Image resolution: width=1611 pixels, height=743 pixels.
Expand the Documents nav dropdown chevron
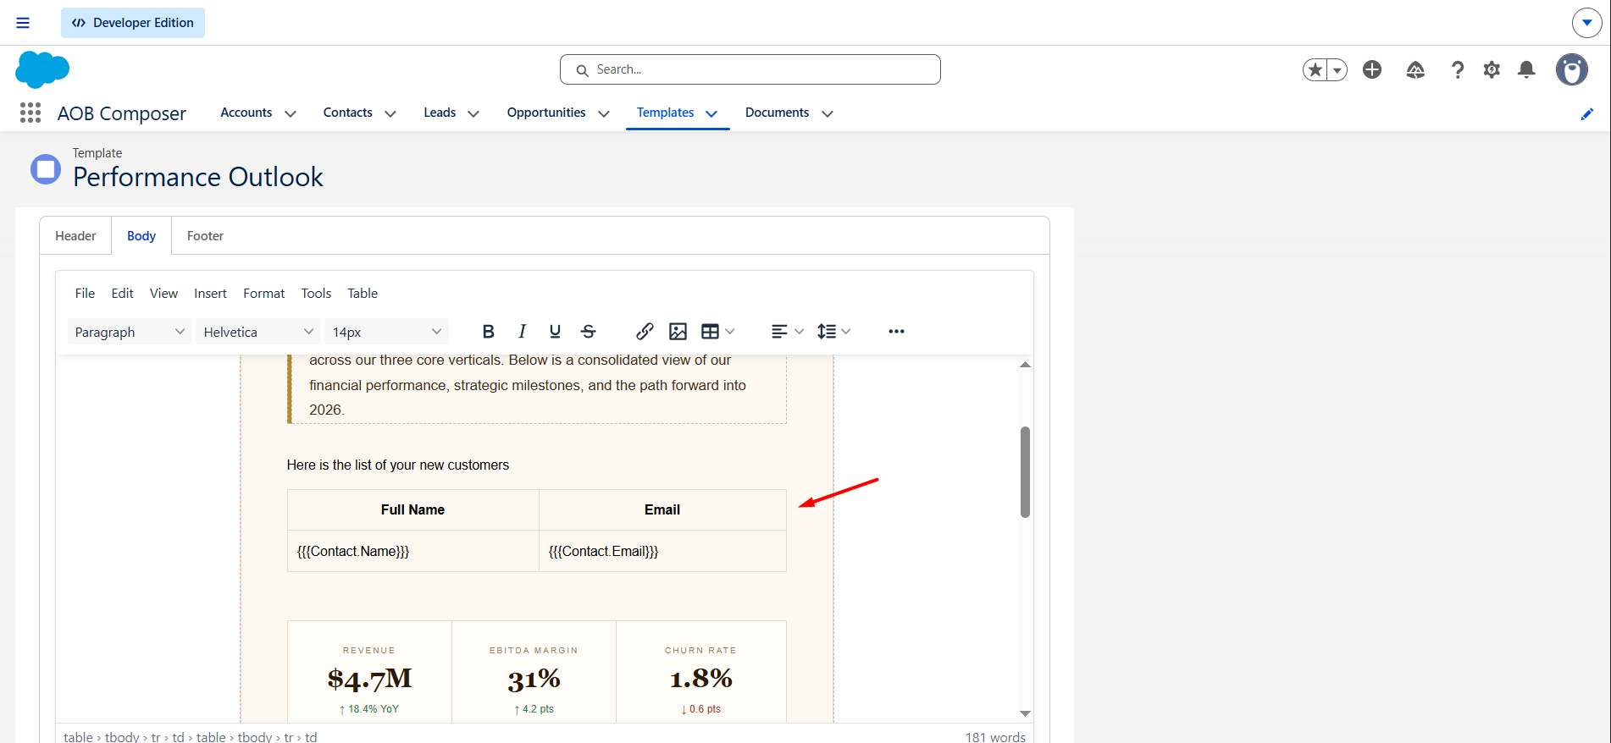pos(828,113)
